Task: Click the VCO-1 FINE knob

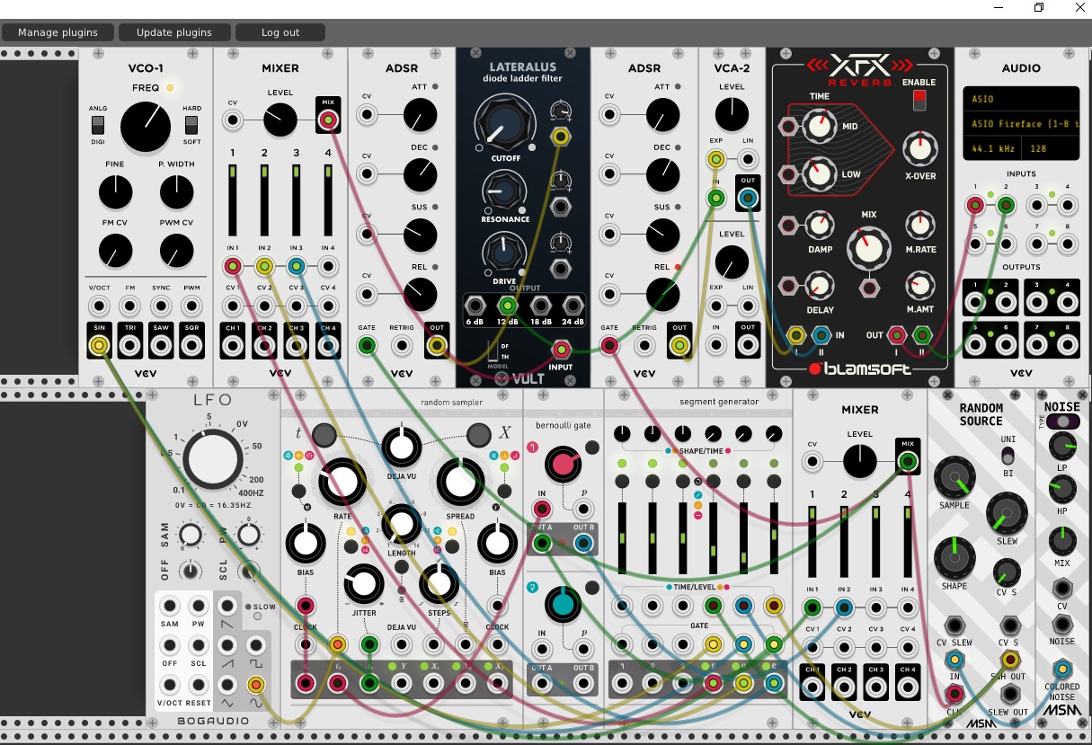Action: point(115,191)
